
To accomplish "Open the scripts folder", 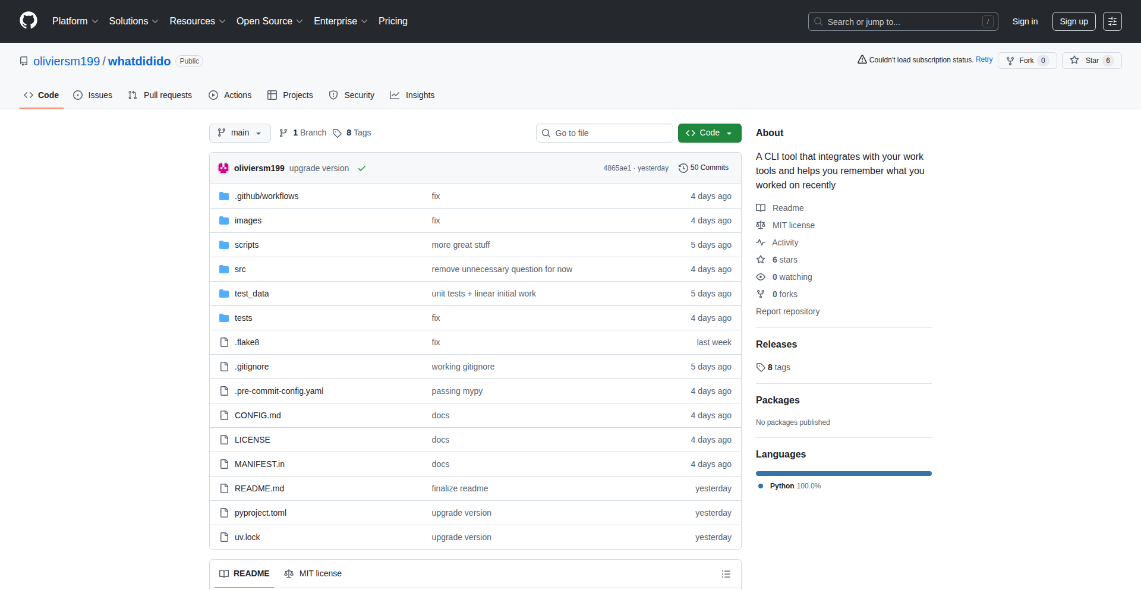I will 246,245.
